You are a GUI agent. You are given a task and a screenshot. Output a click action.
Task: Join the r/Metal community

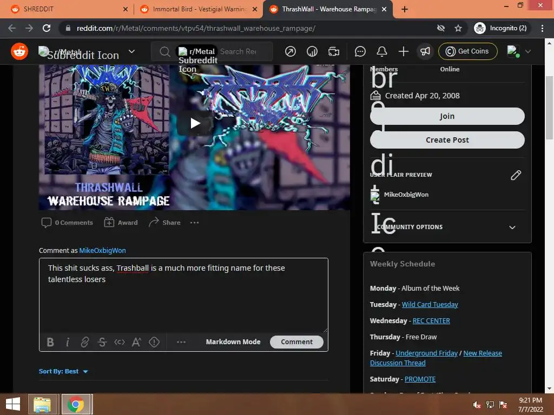pos(447,116)
